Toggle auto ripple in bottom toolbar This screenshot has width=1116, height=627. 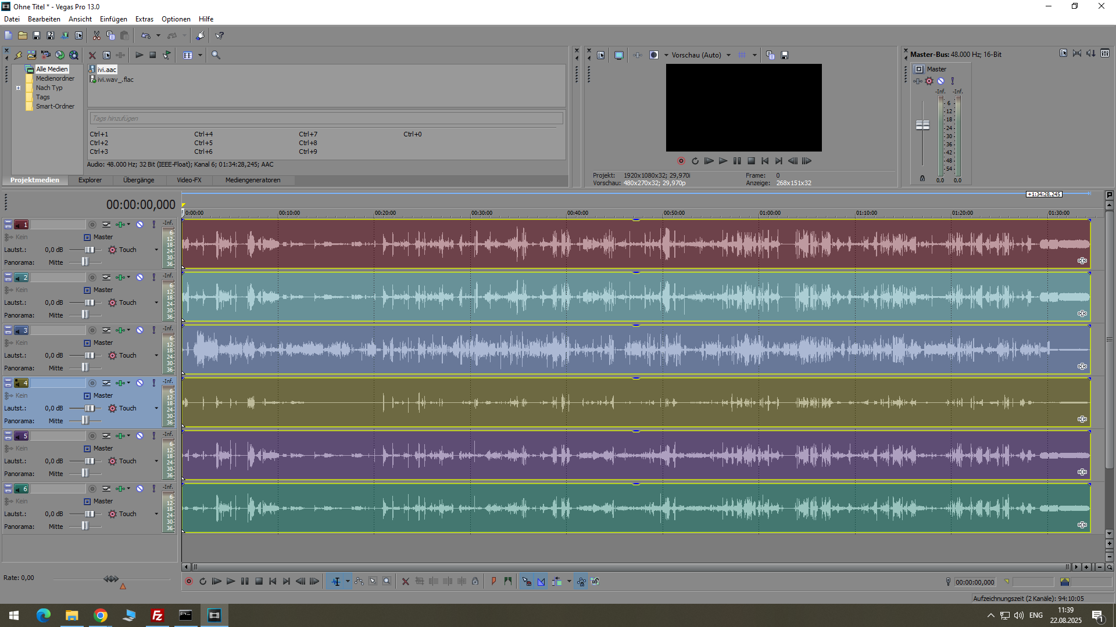pos(557,582)
